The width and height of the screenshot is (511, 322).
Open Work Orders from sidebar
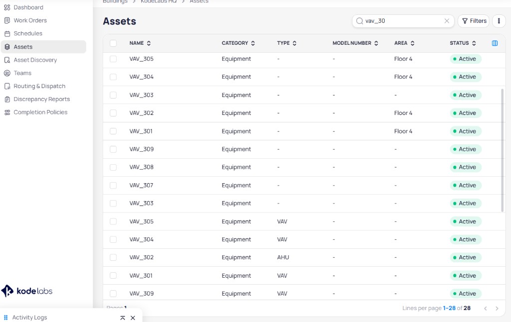[30, 20]
